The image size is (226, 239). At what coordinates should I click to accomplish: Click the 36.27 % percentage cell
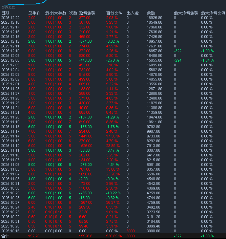(x=113, y=202)
